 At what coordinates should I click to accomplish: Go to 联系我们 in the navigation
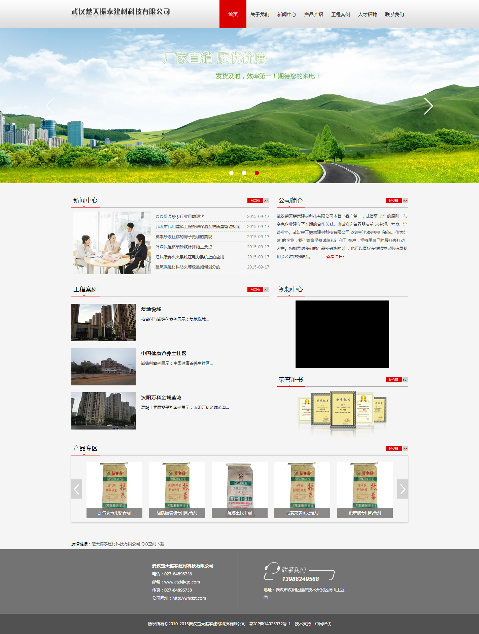pos(394,14)
